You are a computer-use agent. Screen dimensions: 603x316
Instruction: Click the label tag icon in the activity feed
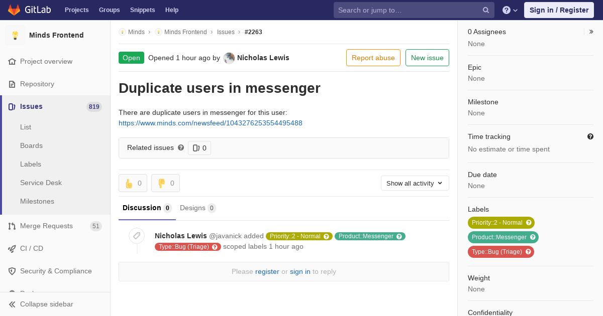[137, 235]
